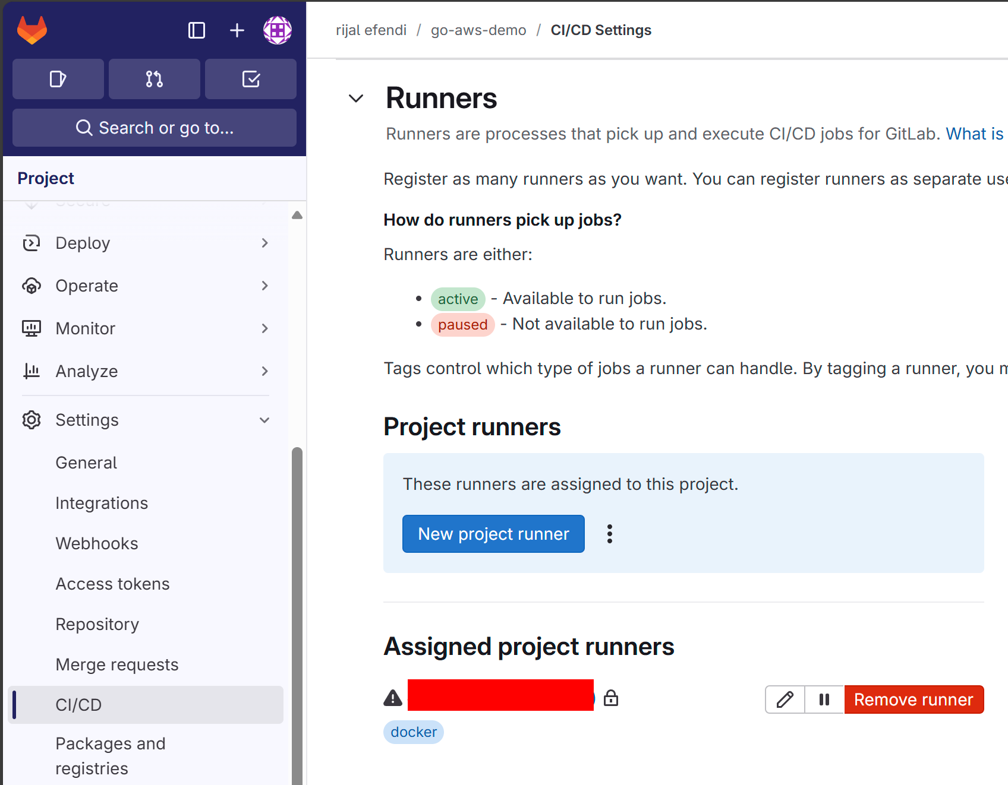Click the Search or go to field
Screen dimensions: 1008x785
click(154, 128)
